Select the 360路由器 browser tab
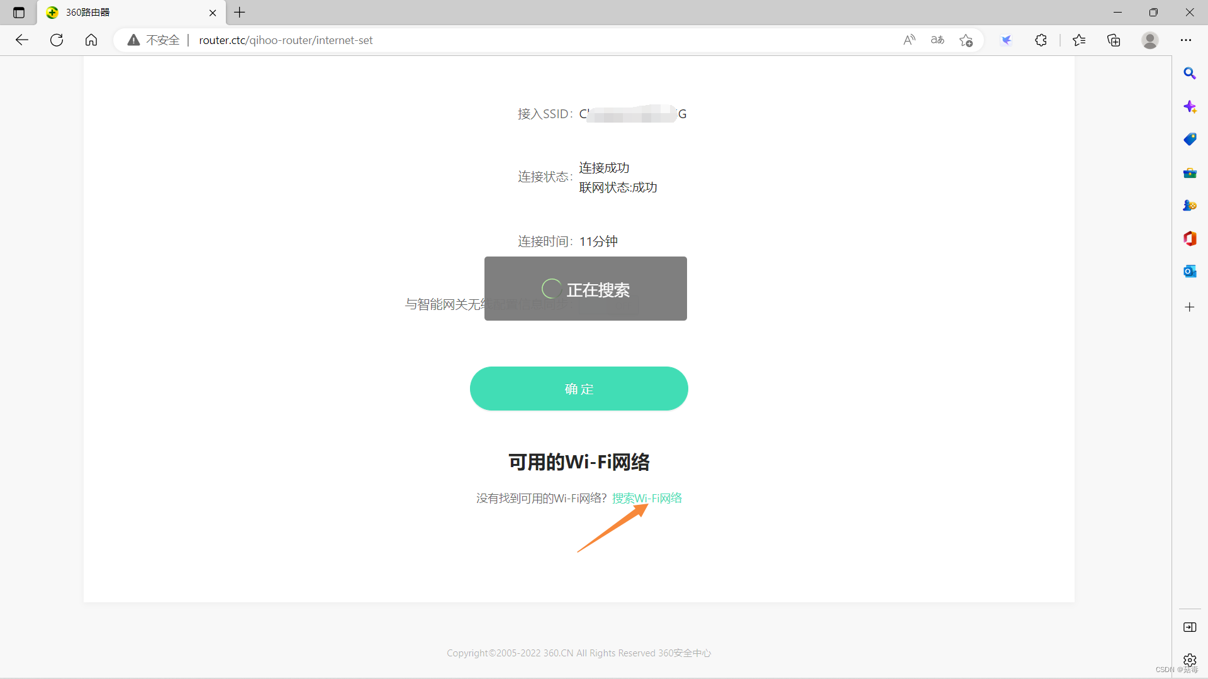The height and width of the screenshot is (679, 1208). [x=126, y=13]
